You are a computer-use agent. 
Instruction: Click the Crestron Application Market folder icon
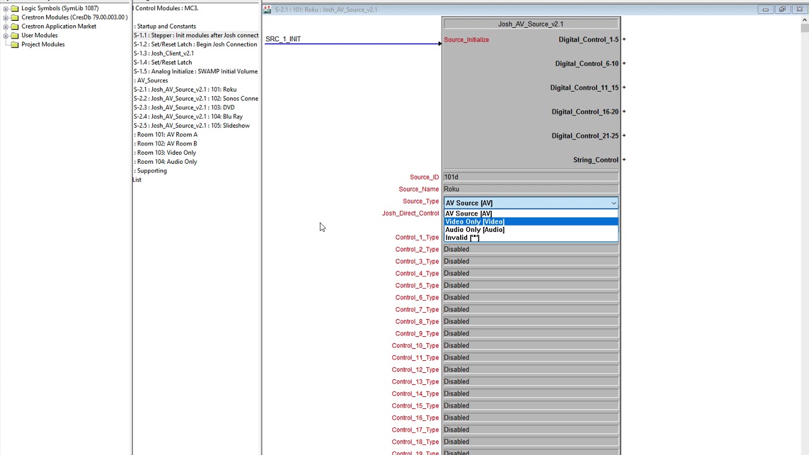click(15, 27)
